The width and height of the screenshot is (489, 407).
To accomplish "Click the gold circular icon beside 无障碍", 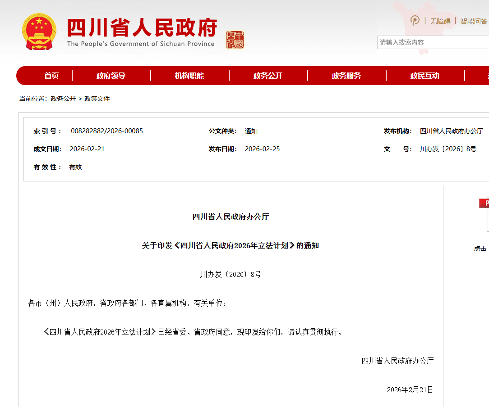I will click(x=415, y=21).
